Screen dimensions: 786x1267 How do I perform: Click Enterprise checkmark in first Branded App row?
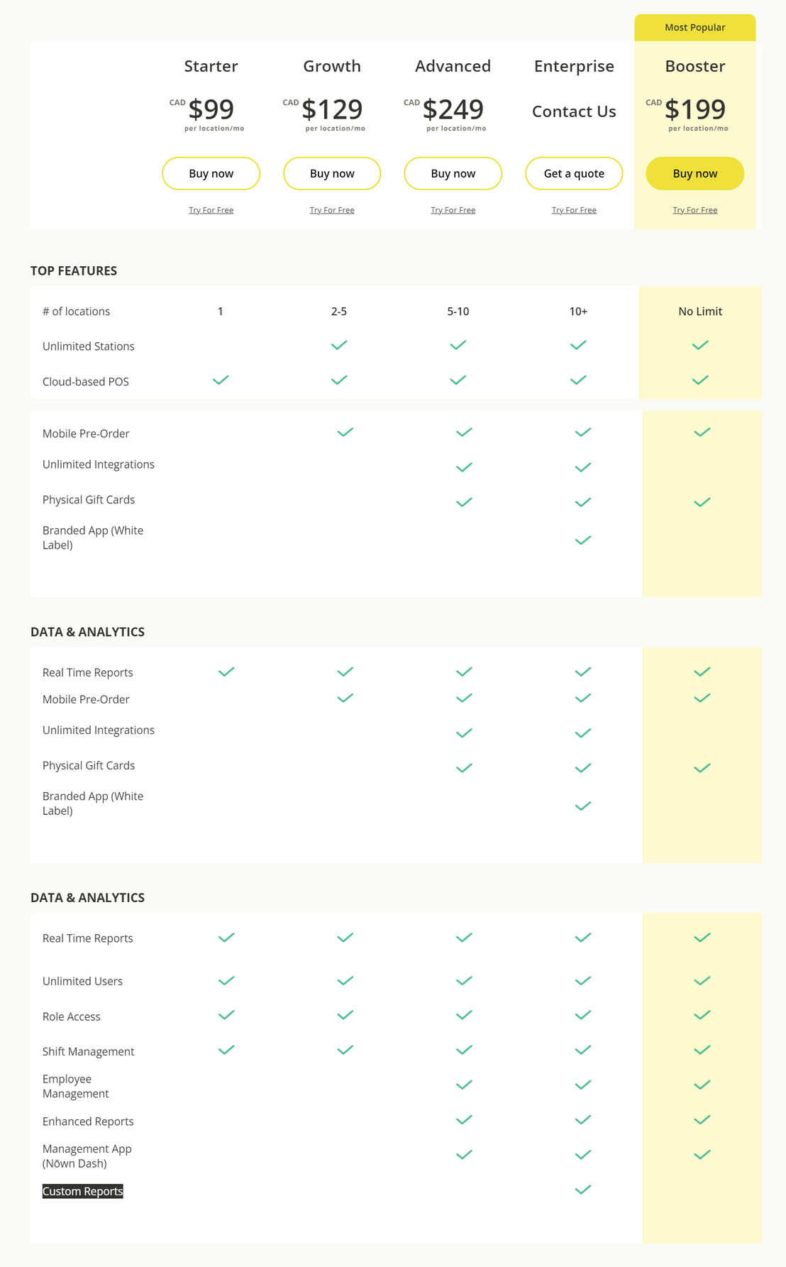click(x=583, y=541)
